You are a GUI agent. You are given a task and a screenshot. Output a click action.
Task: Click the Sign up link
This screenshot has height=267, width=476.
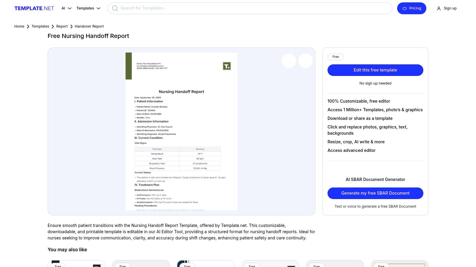(450, 8)
